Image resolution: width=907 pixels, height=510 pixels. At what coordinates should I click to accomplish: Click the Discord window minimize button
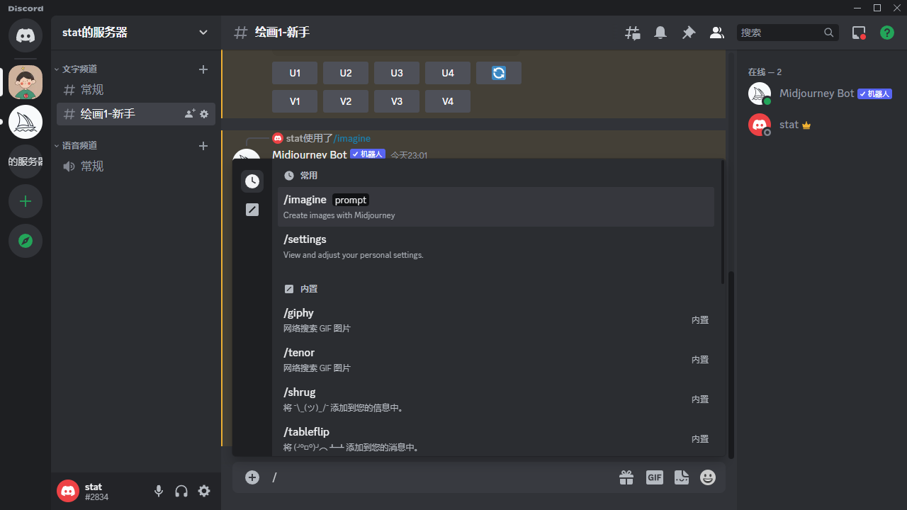pos(859,8)
